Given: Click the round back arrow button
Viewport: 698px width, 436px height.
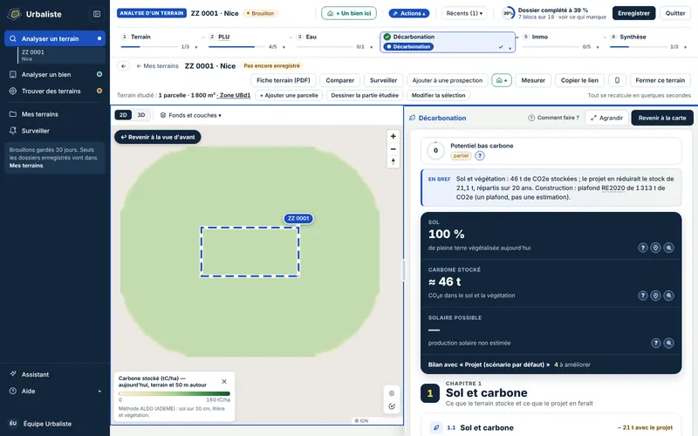Looking at the screenshot, I should pyautogui.click(x=123, y=66).
